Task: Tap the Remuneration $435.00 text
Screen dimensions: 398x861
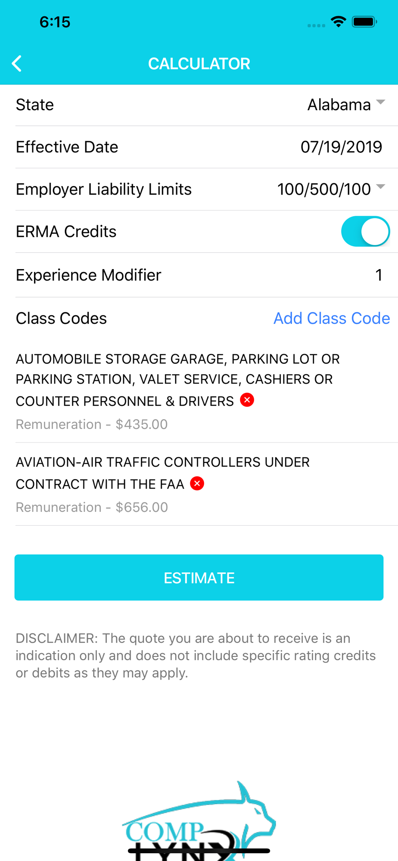Action: pyautogui.click(x=92, y=424)
